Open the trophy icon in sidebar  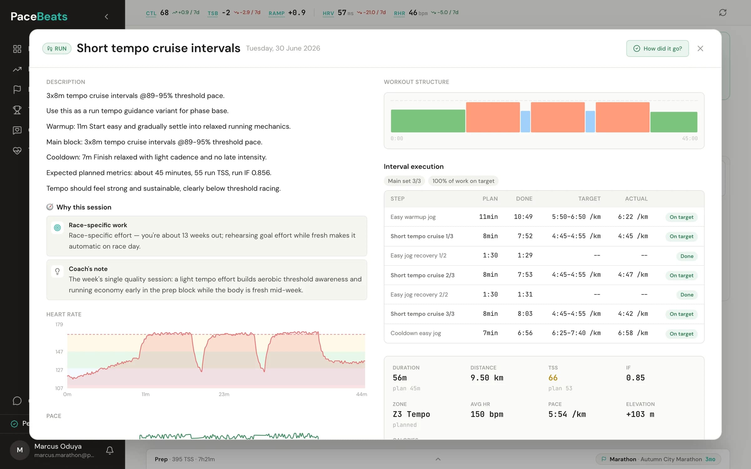tap(17, 110)
